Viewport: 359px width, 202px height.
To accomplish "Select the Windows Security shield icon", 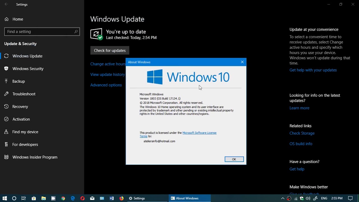I will pyautogui.click(x=6, y=68).
